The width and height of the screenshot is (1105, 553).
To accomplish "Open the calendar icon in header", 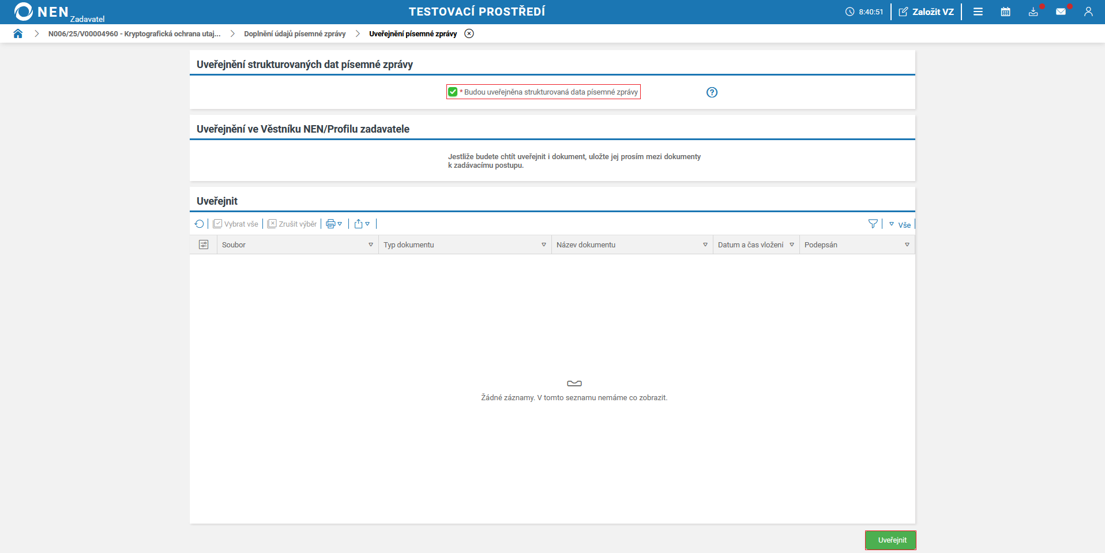I will point(1006,12).
